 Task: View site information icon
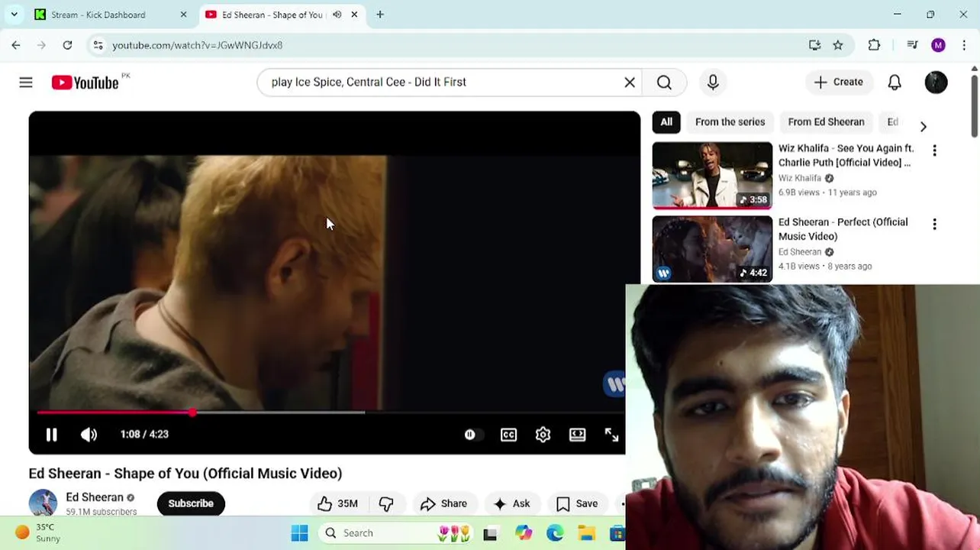(98, 45)
